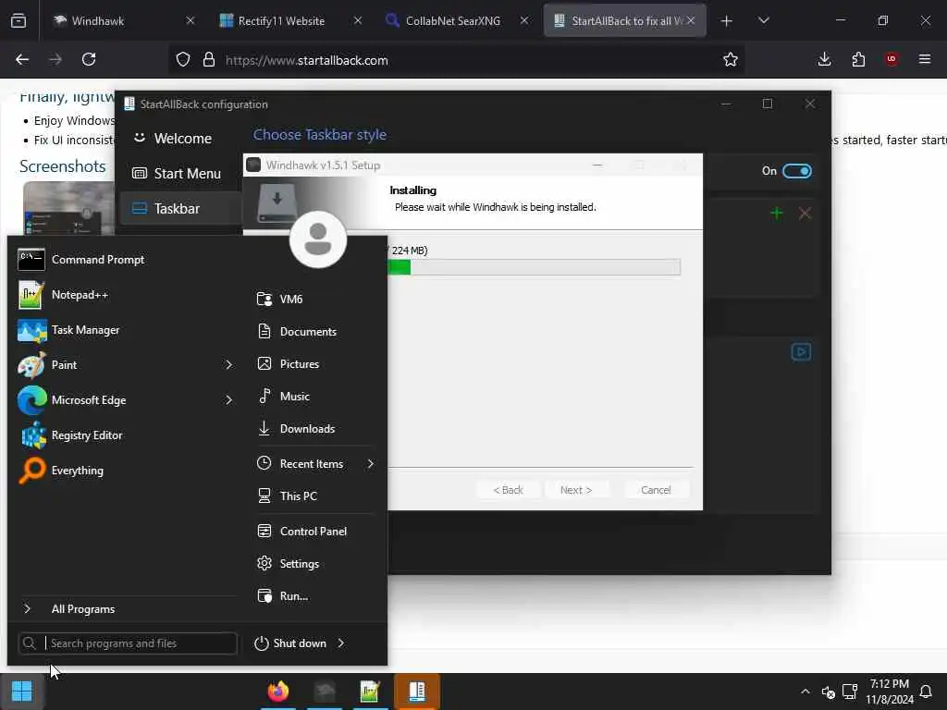
Task: Open the list all tabs dropdown
Action: point(763,21)
